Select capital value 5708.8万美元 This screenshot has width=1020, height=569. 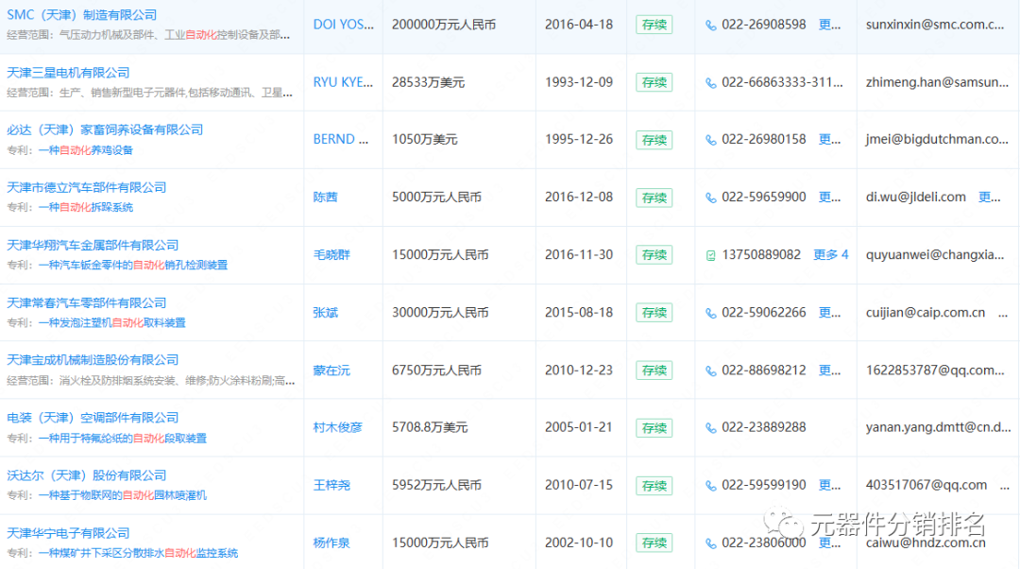[430, 428]
